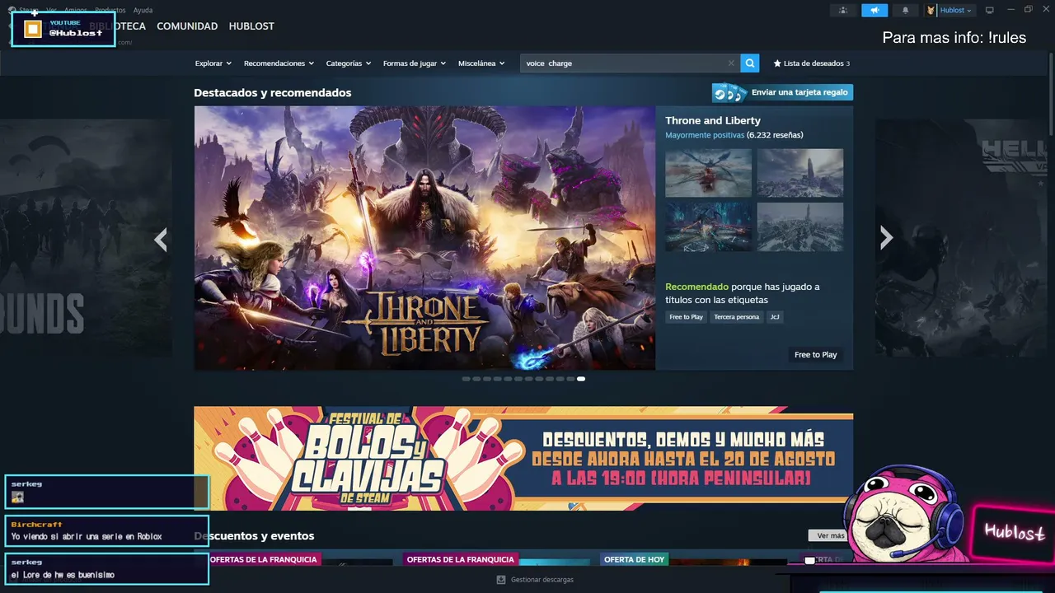Open the Festival de Bolos y Clavijas banner

(x=523, y=458)
